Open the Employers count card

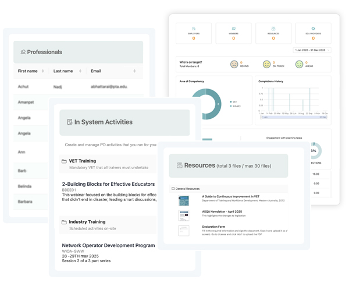(194, 33)
